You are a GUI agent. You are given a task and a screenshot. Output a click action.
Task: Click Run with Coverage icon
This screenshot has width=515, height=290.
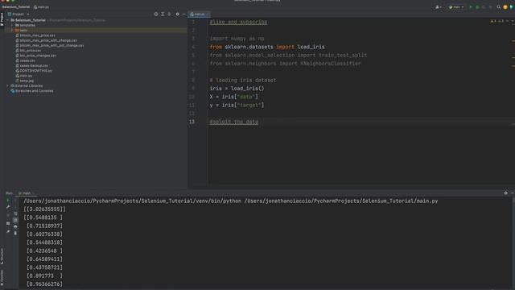484,7
